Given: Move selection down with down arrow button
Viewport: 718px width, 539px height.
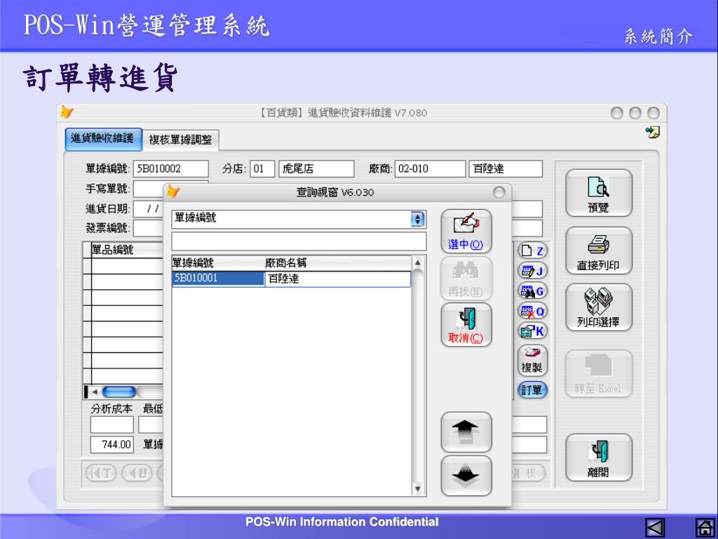Looking at the screenshot, I should [466, 476].
